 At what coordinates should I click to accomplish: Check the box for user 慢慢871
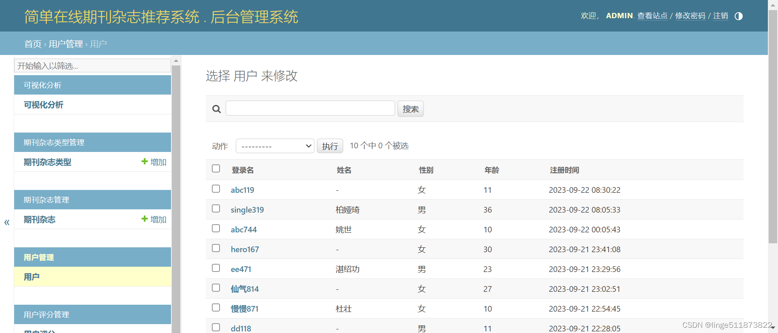click(x=216, y=308)
